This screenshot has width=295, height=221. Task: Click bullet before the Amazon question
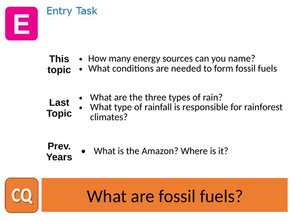point(84,151)
